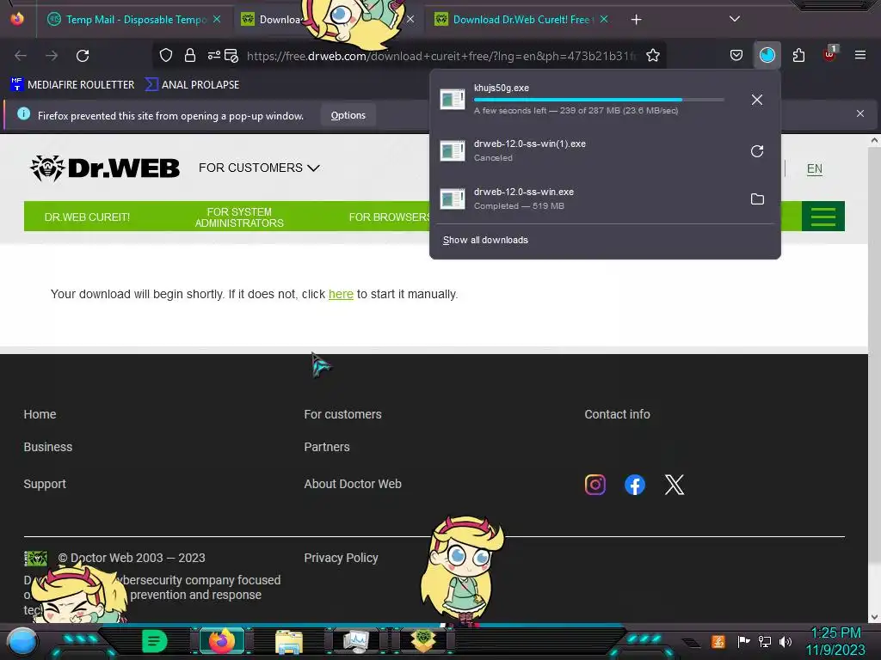Select DR.WEB CUREIT! in green menu
The height and width of the screenshot is (660, 881).
point(87,217)
